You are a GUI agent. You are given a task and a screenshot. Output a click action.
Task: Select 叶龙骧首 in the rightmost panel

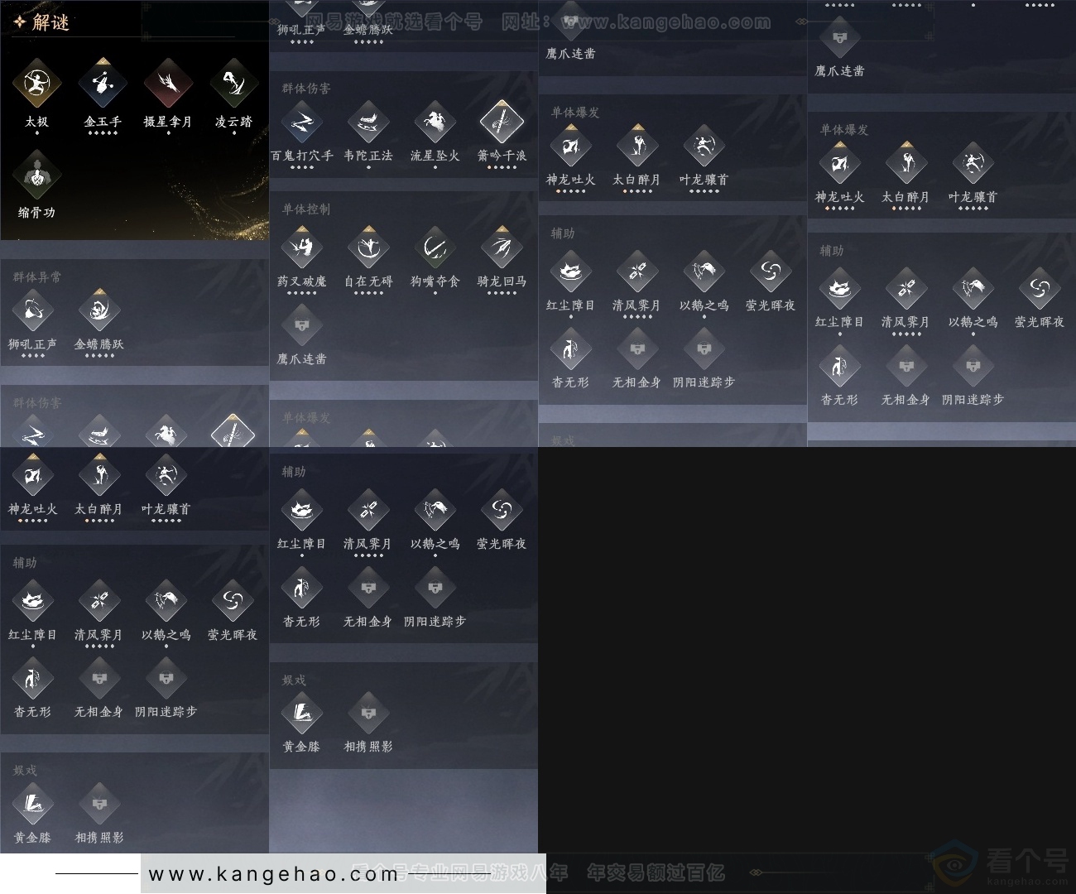tap(973, 164)
